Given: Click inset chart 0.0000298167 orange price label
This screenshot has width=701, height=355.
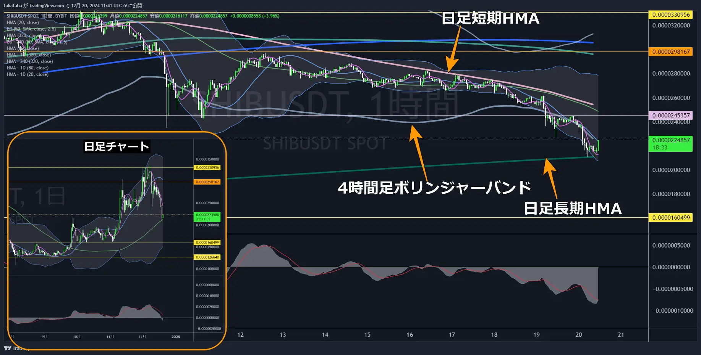Looking at the screenshot, I should coord(207,182).
